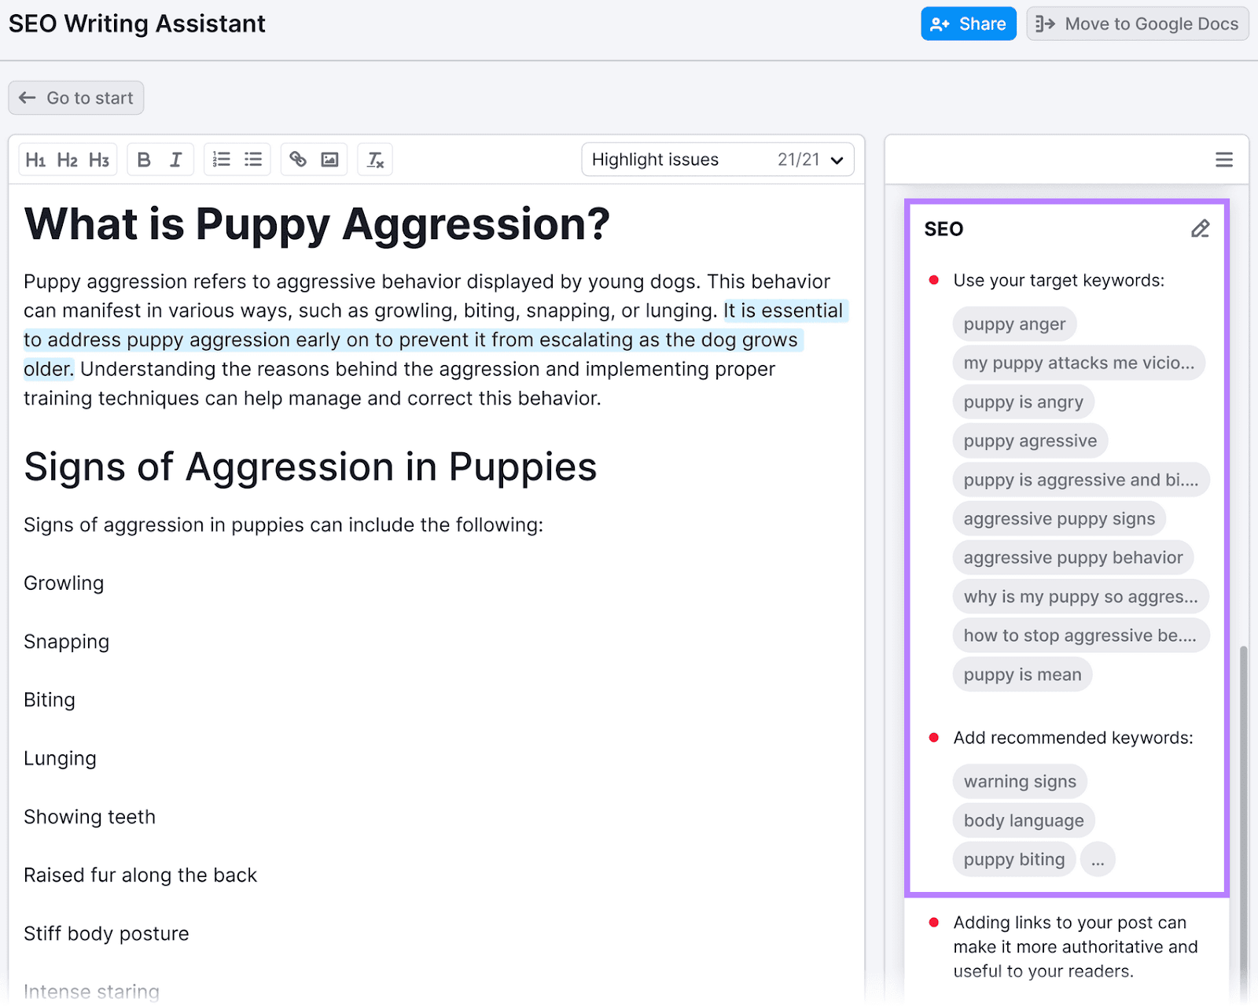Toggle bold text formatting
Screen dimensions: 1258x1006
(144, 159)
